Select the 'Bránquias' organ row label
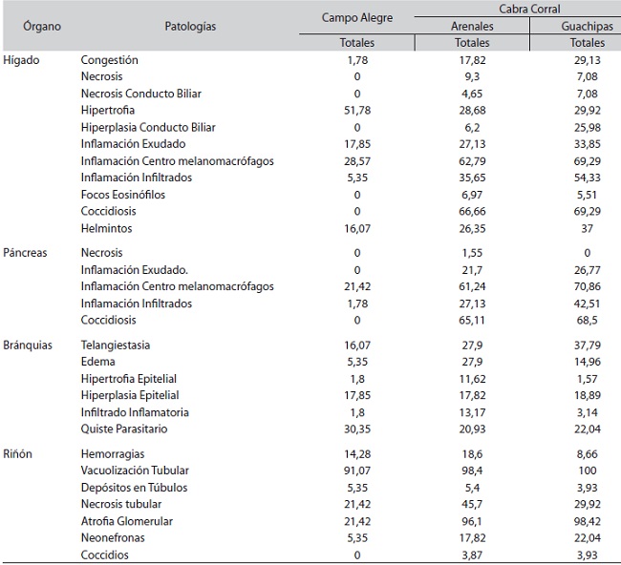This screenshot has width=621, height=565. pos(28,345)
